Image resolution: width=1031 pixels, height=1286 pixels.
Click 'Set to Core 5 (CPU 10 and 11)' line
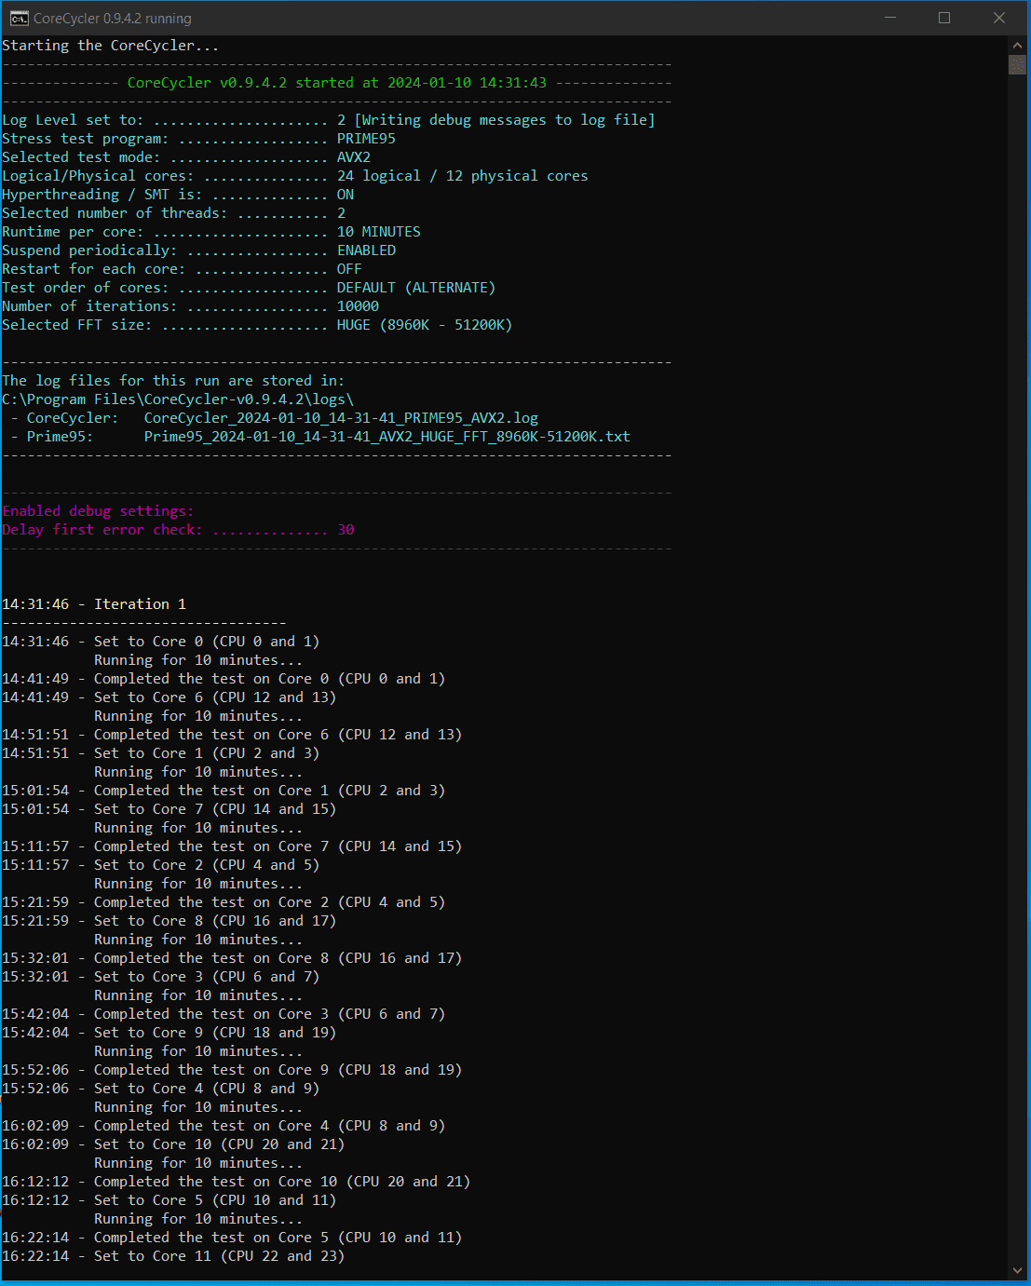click(169, 1200)
